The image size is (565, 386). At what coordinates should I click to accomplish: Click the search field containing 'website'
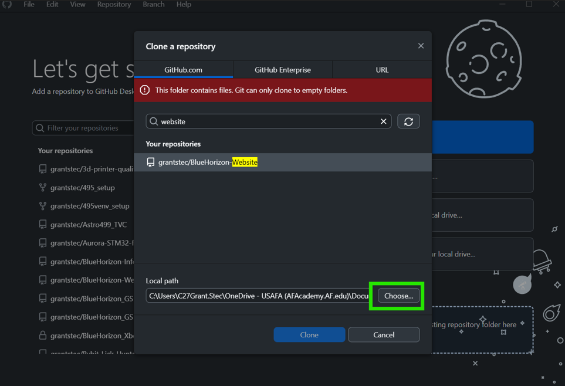[269, 121]
